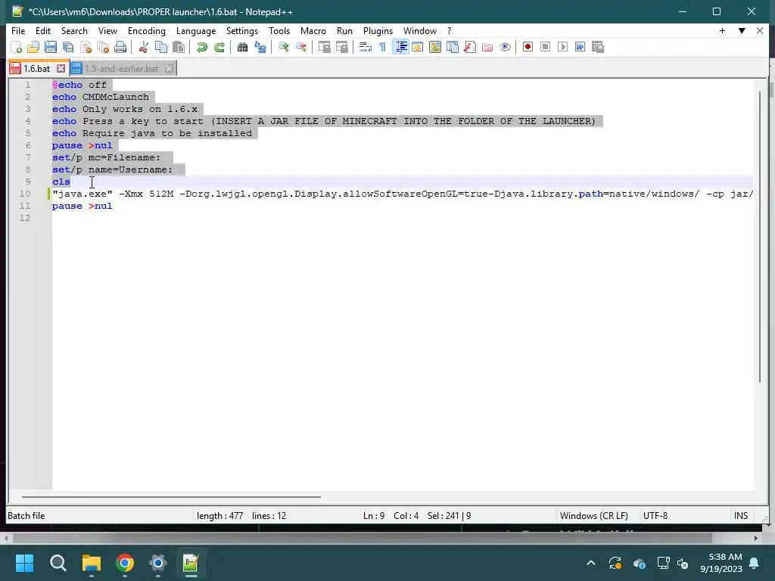This screenshot has width=775, height=581.
Task: Toggle Document Map toolbar icon
Action: 435,47
